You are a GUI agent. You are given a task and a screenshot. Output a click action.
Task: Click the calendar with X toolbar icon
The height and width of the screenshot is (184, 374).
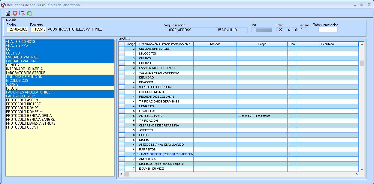click(22, 13)
